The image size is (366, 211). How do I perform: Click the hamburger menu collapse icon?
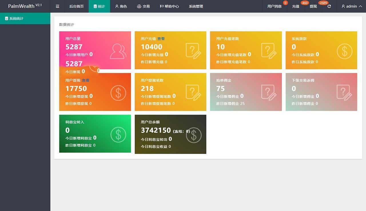pyautogui.click(x=57, y=6)
